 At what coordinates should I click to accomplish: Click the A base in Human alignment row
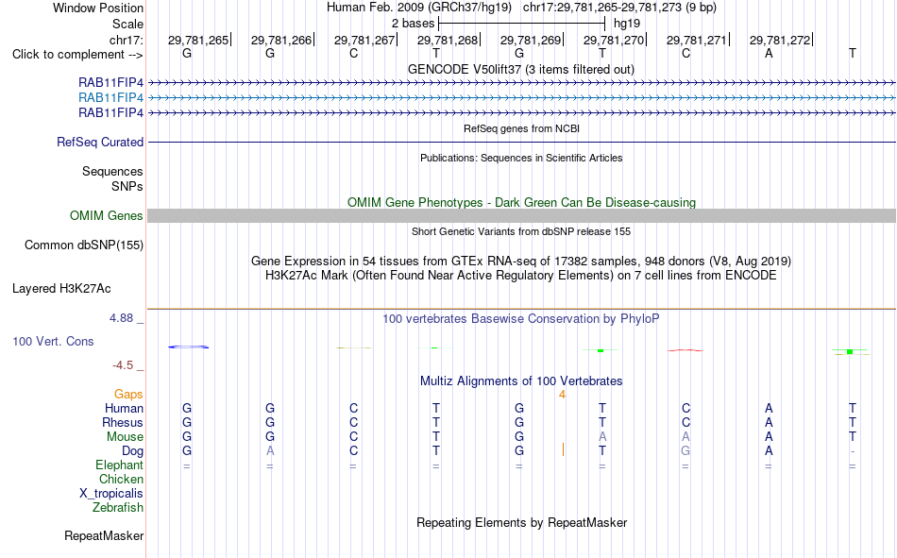[x=769, y=409]
